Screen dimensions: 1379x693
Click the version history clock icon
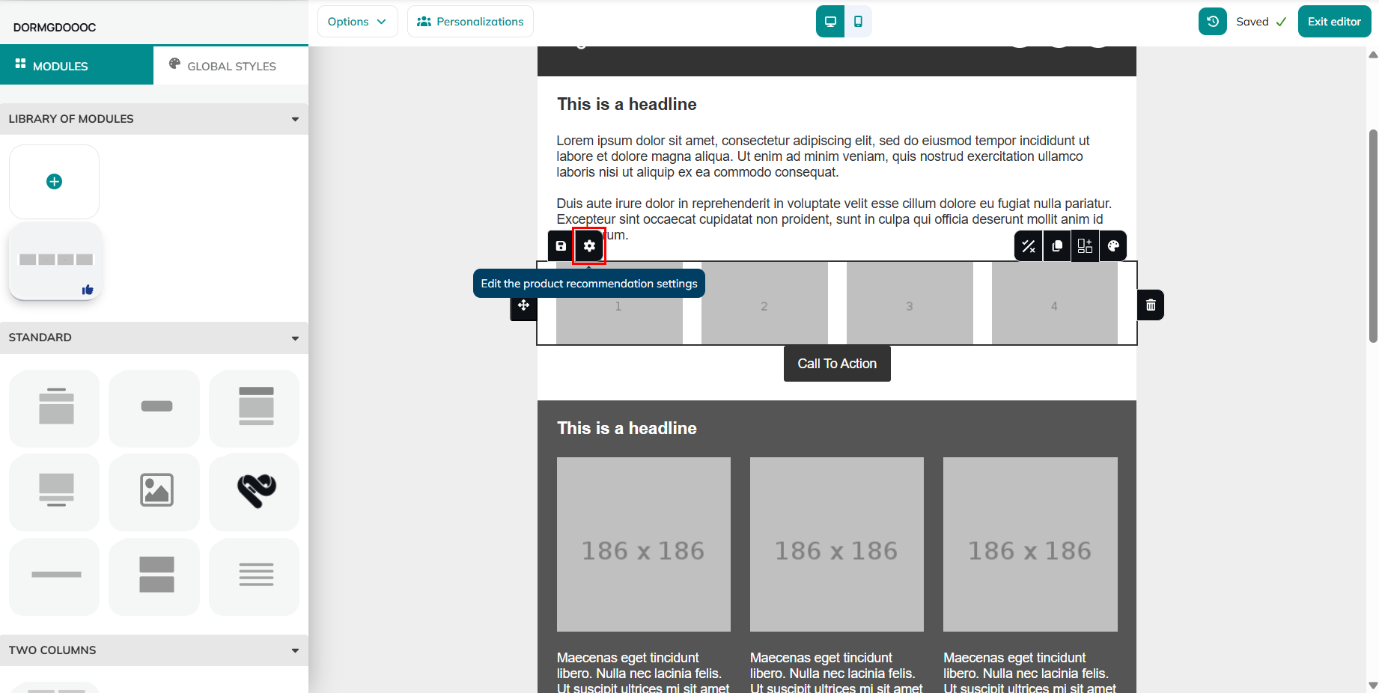(1213, 22)
